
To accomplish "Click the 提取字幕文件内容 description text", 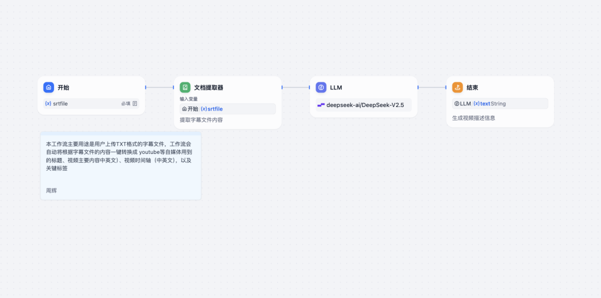I will pos(201,120).
